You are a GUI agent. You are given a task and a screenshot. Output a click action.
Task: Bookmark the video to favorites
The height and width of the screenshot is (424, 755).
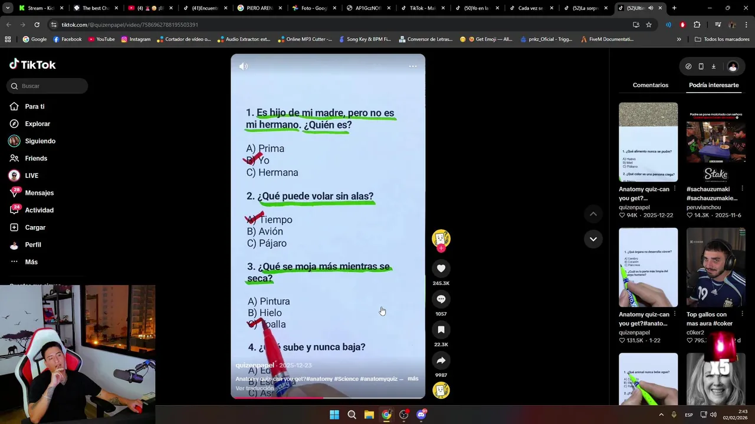441,330
